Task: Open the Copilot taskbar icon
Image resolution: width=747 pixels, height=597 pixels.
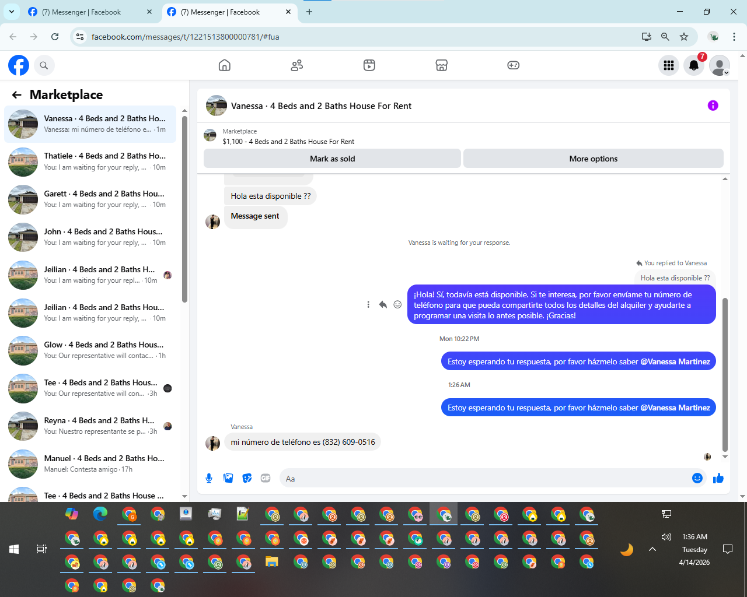Action: point(72,514)
